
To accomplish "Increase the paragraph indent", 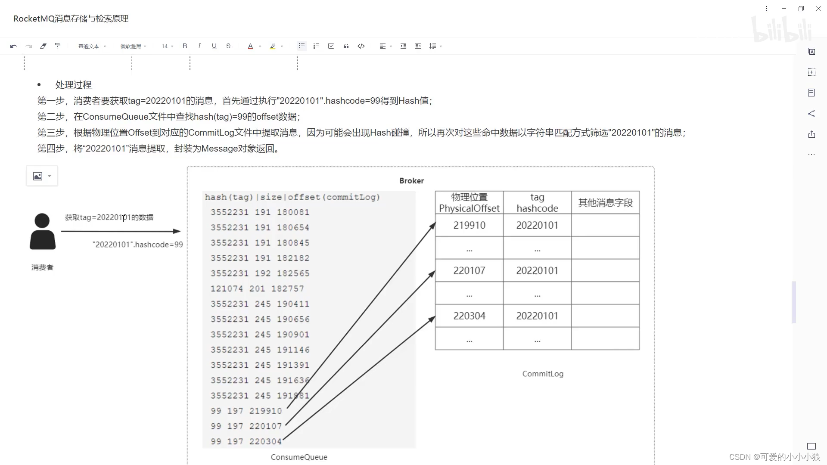I will coord(403,46).
